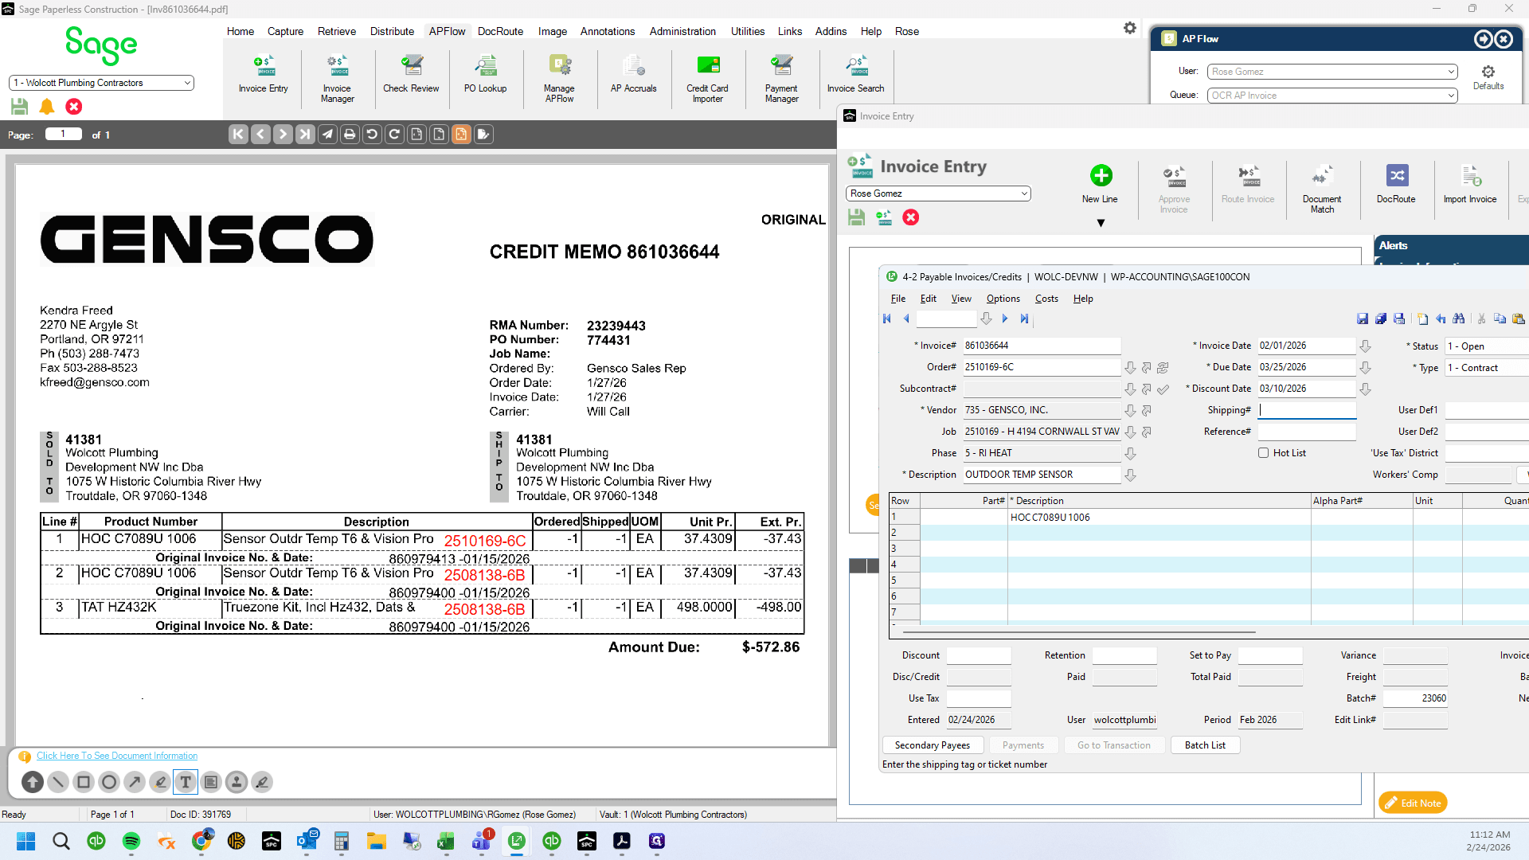This screenshot has height=860, width=1529.
Task: Open the File menu in Payable Invoices
Action: (x=898, y=299)
